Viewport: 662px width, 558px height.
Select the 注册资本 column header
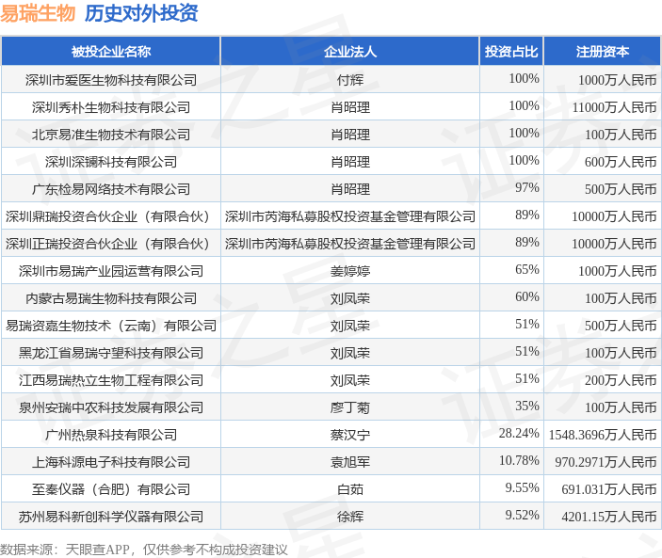603,52
